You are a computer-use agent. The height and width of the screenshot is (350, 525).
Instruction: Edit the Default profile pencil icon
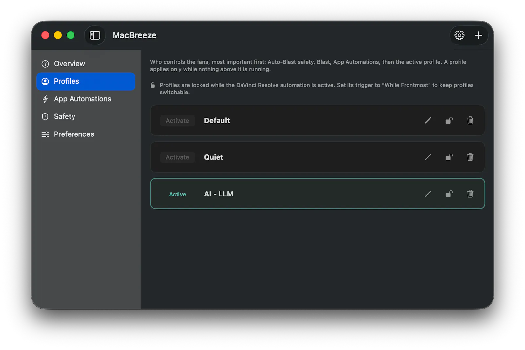428,121
